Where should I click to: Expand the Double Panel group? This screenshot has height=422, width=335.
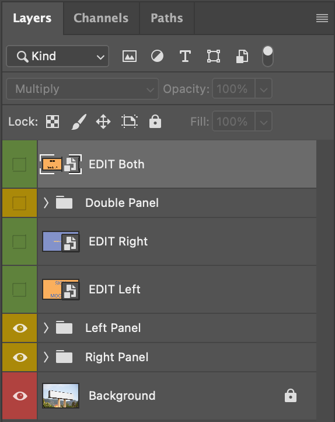click(46, 203)
